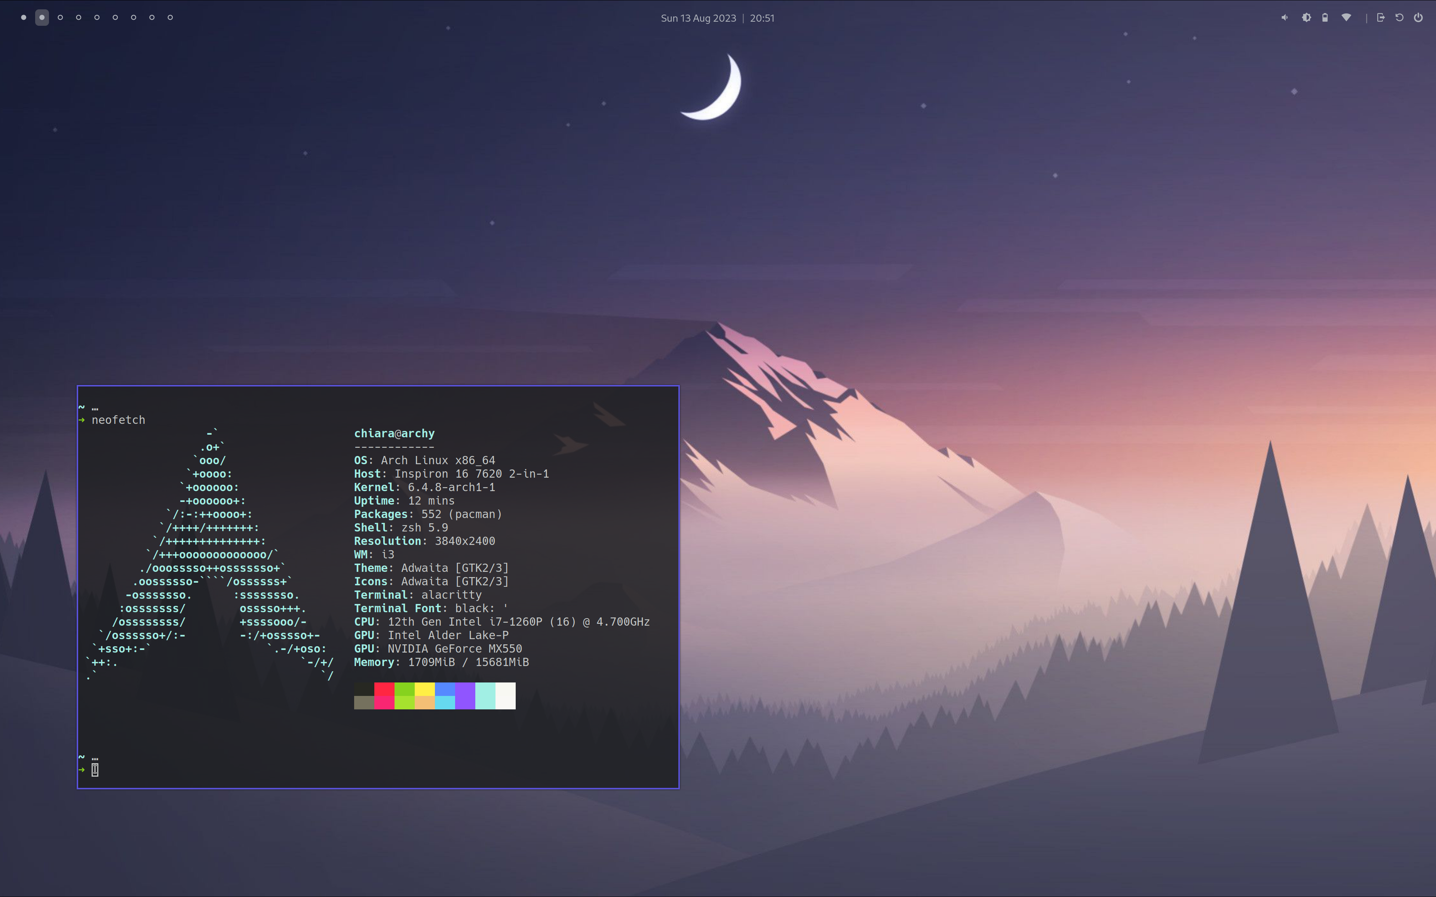Click the date Sun 13 Aug 2023
The height and width of the screenshot is (897, 1436).
699,18
